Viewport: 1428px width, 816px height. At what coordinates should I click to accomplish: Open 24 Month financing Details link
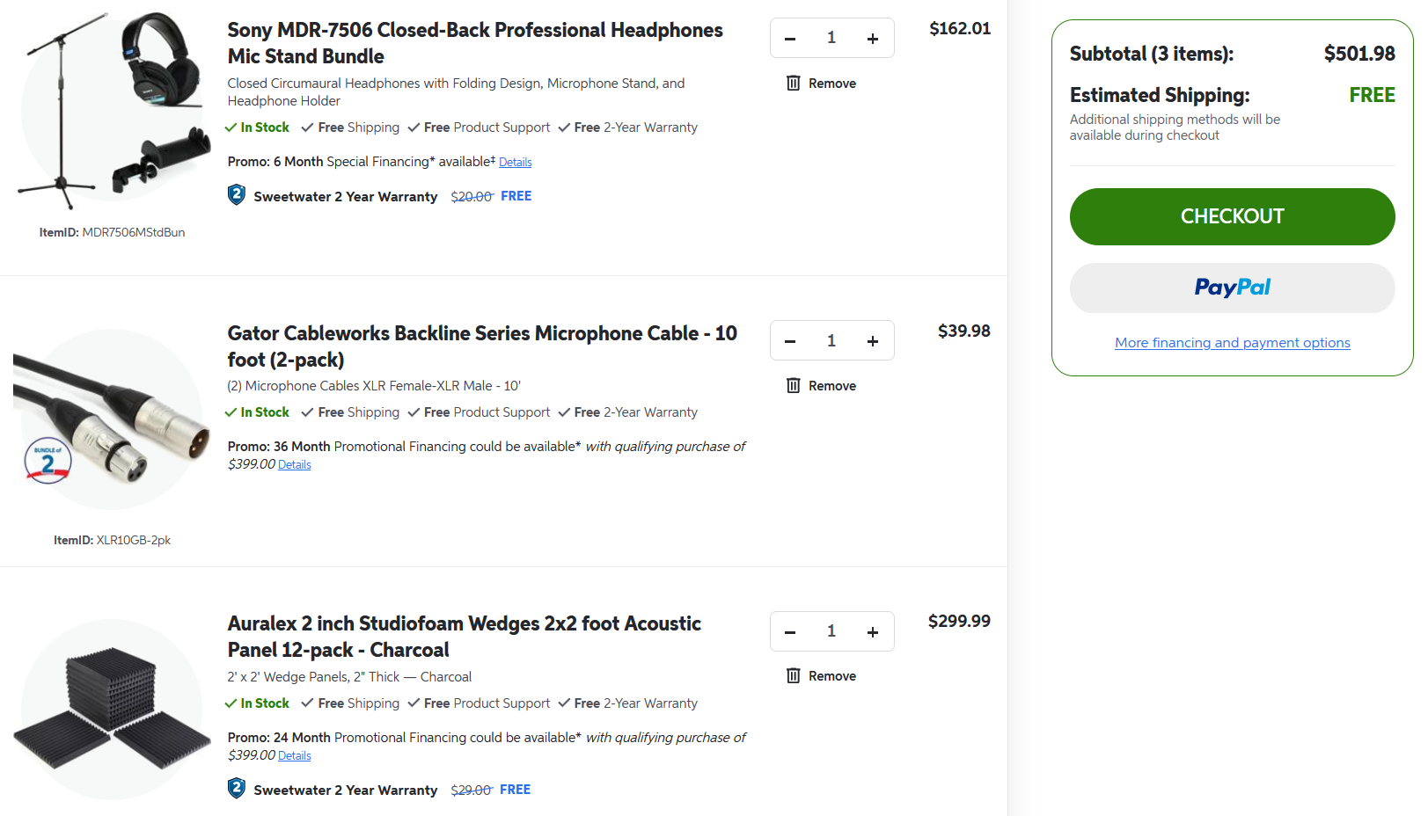coord(295,756)
